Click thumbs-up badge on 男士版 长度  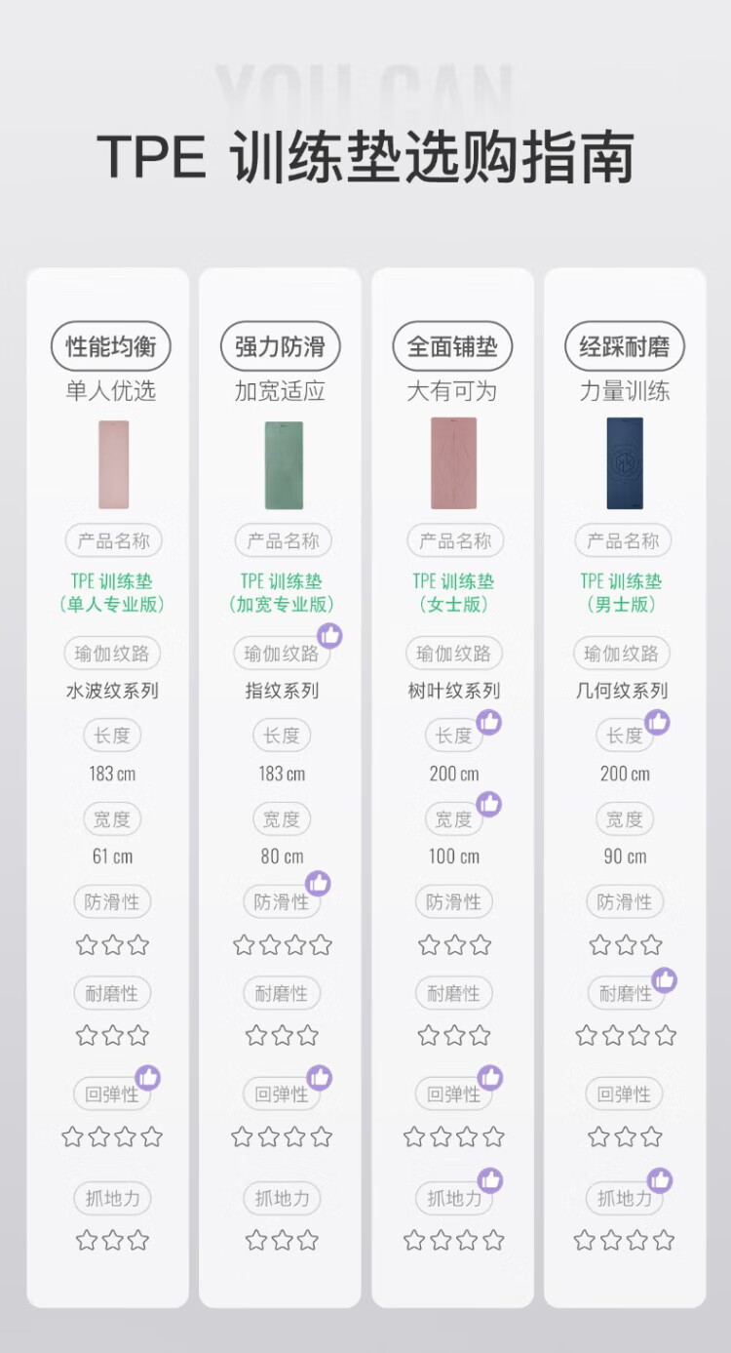[658, 722]
